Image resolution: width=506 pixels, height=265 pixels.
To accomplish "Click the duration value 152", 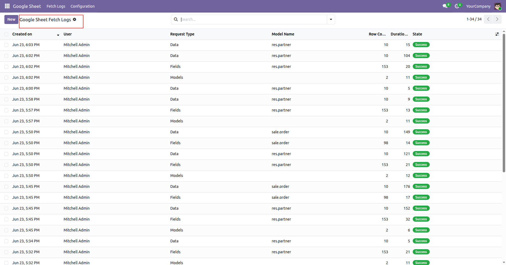I will (407, 208).
